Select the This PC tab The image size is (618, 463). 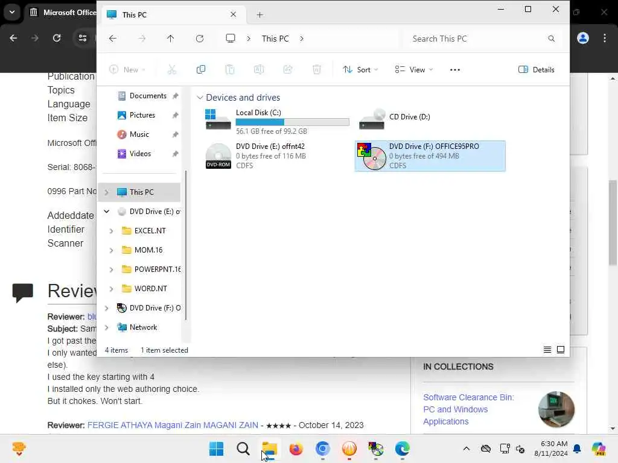(x=172, y=15)
